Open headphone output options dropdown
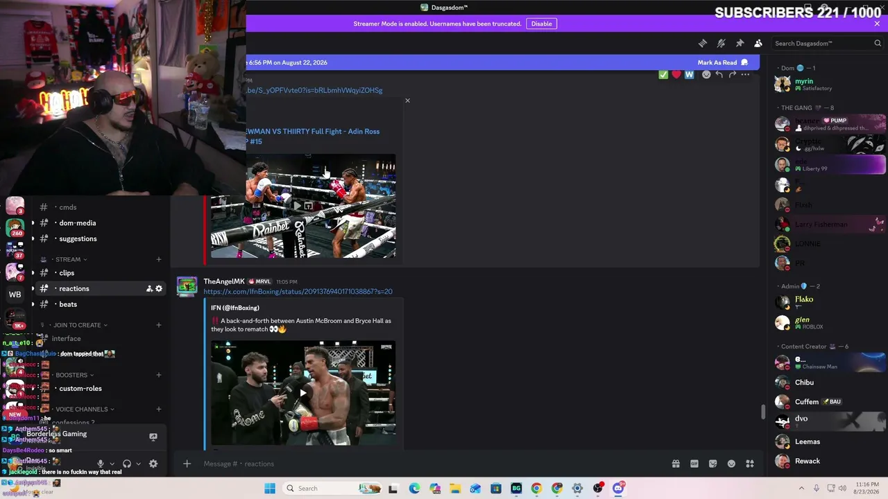Image resolution: width=888 pixels, height=499 pixels. (138, 464)
